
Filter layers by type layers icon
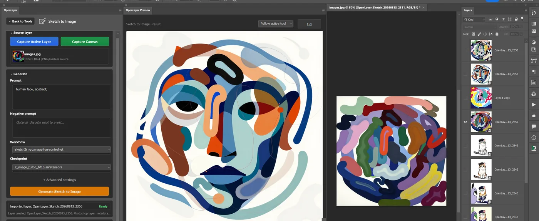coord(503,19)
